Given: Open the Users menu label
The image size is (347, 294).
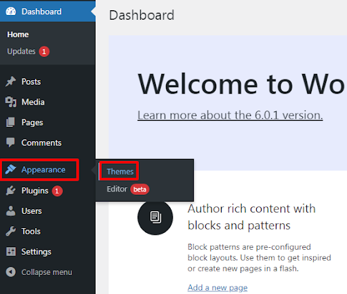Looking at the screenshot, I should (x=31, y=211).
